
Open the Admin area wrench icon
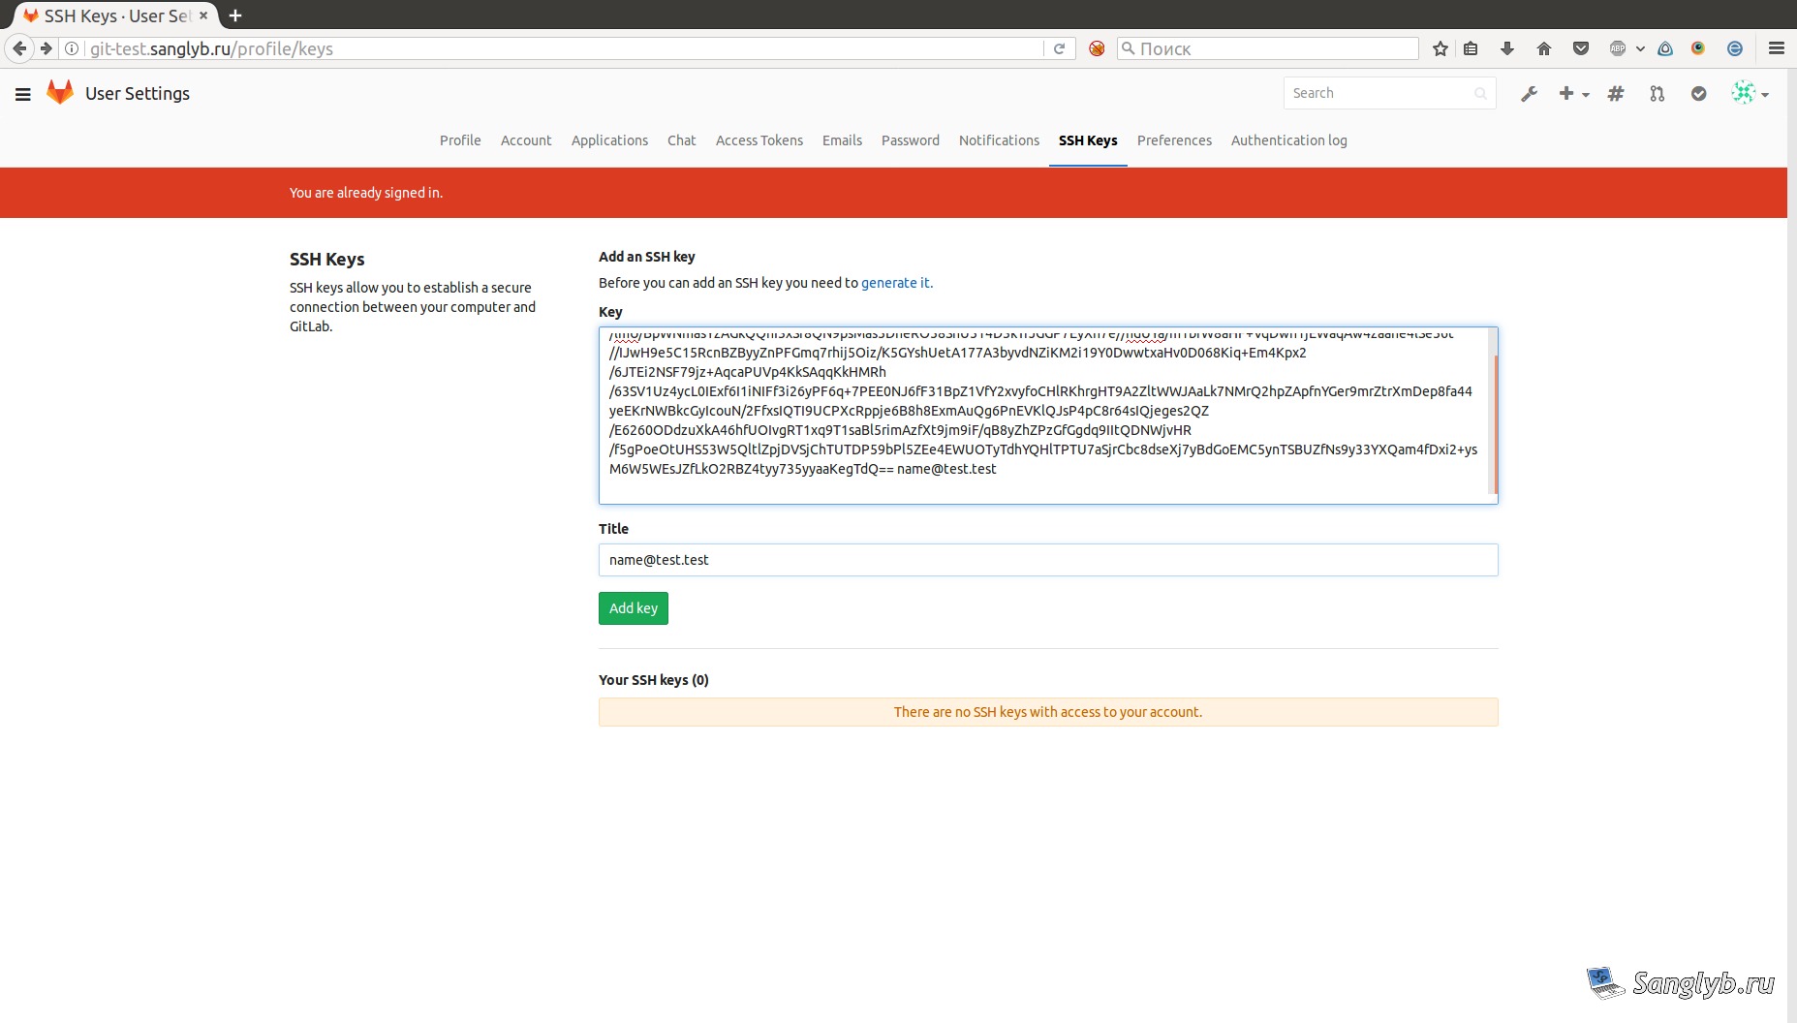click(x=1529, y=94)
